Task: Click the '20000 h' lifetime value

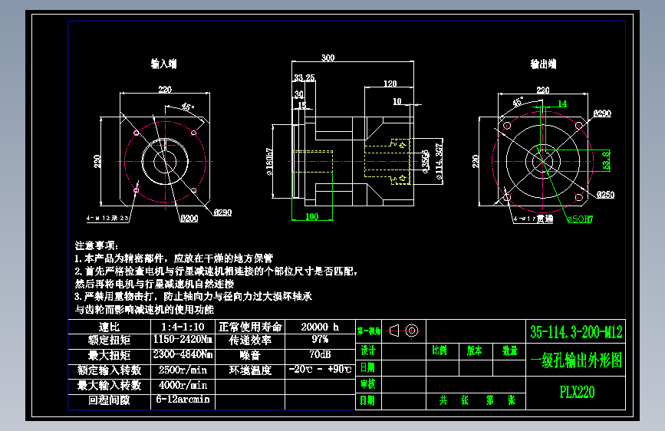Action: [320, 327]
